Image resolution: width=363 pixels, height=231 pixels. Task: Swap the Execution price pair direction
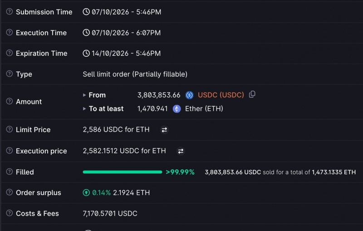pyautogui.click(x=181, y=151)
